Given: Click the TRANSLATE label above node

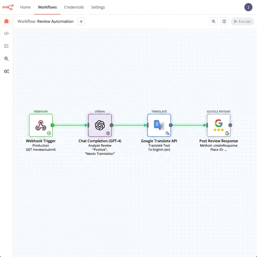Looking at the screenshot, I should coord(159,111).
